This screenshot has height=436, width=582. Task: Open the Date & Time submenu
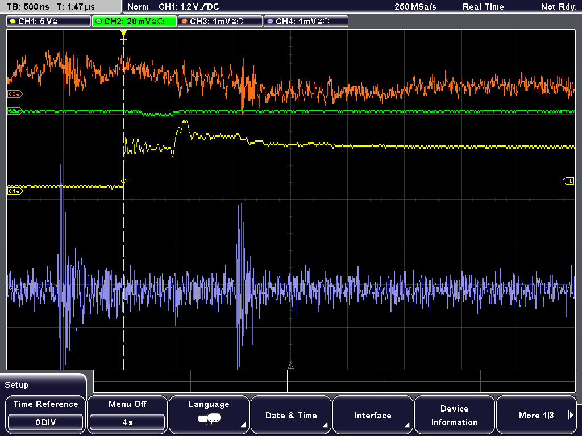291,414
